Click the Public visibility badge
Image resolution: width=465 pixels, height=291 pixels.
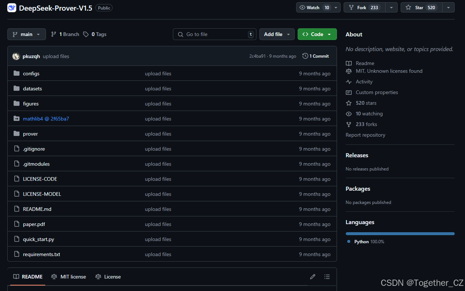[104, 8]
